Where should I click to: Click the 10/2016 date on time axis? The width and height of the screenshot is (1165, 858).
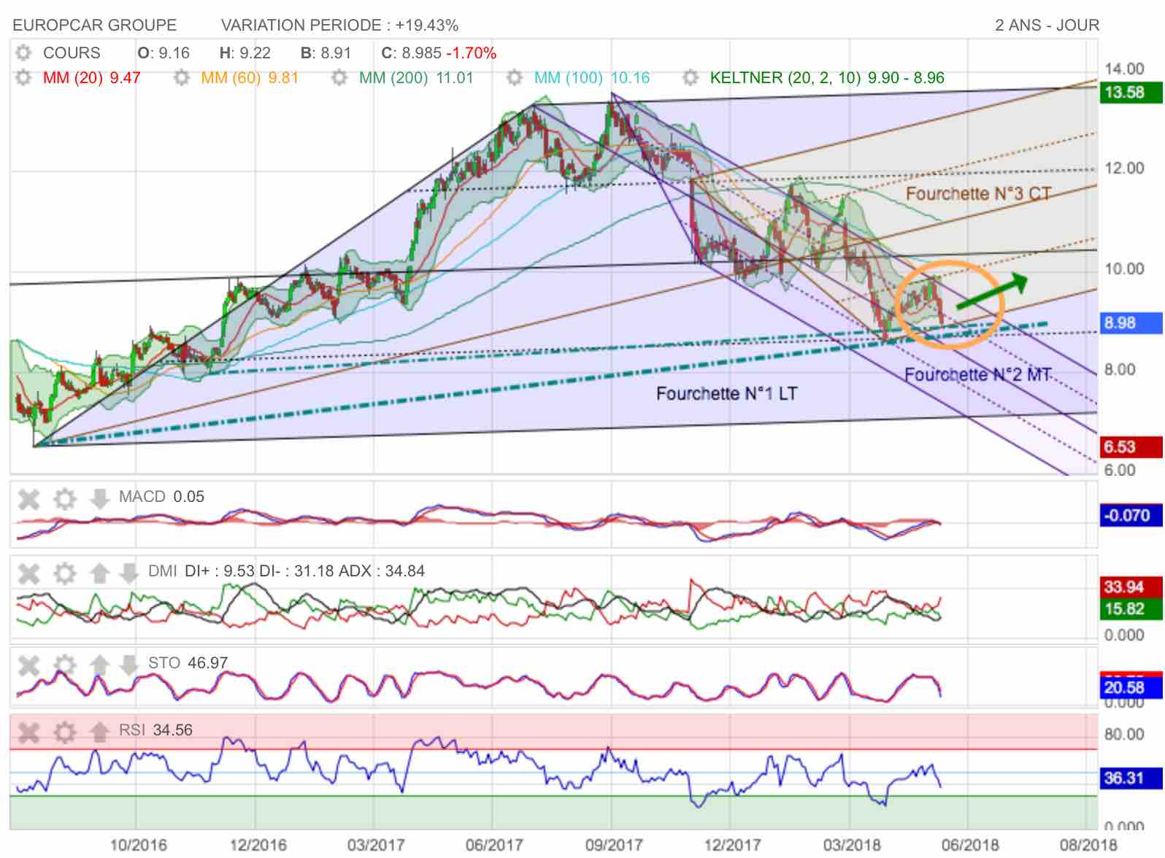pyautogui.click(x=139, y=845)
